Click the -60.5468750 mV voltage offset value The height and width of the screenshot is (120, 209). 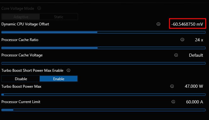[187, 24]
